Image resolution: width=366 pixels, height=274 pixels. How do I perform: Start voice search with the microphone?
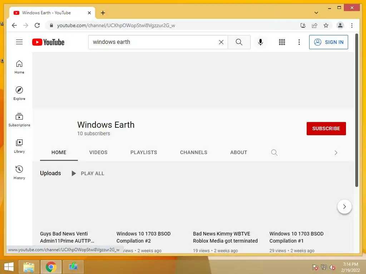click(261, 42)
